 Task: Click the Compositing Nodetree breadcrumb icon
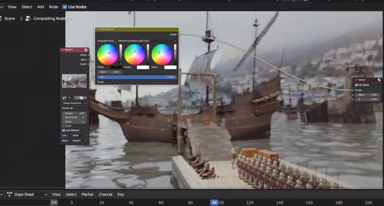pos(28,18)
